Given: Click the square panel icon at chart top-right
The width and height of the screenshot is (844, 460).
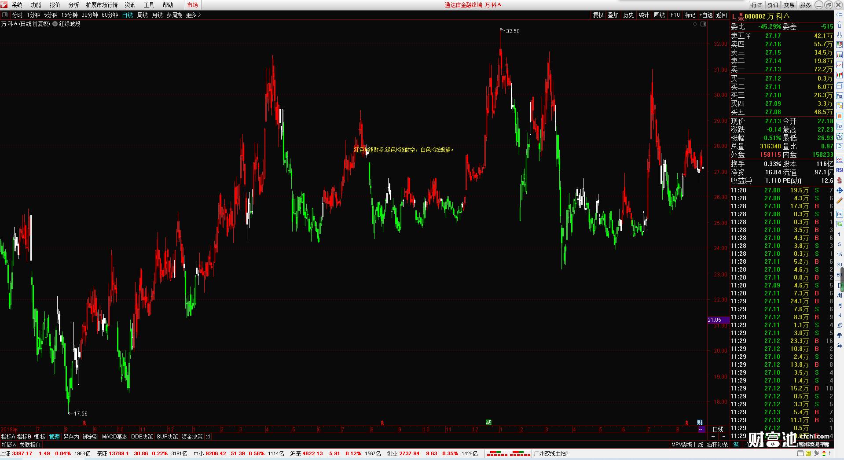Looking at the screenshot, I should pyautogui.click(x=703, y=24).
